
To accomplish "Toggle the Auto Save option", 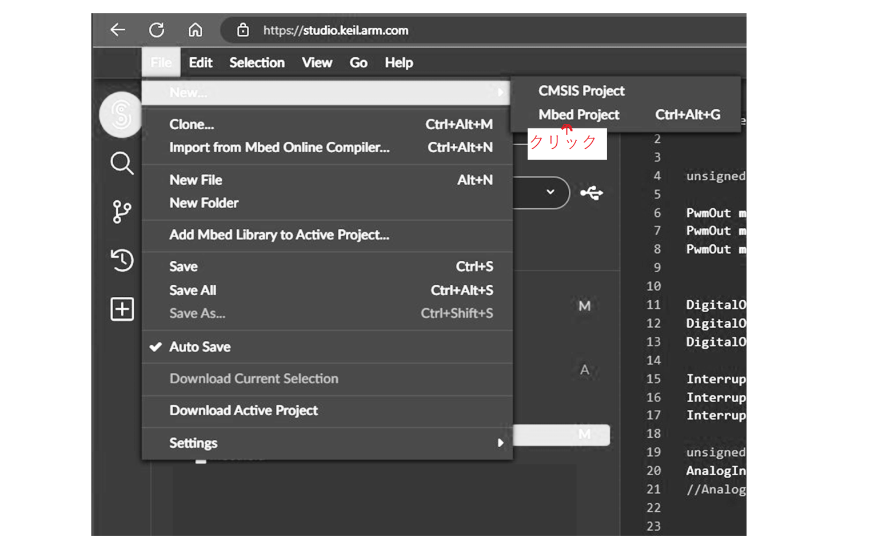I will pyautogui.click(x=199, y=347).
